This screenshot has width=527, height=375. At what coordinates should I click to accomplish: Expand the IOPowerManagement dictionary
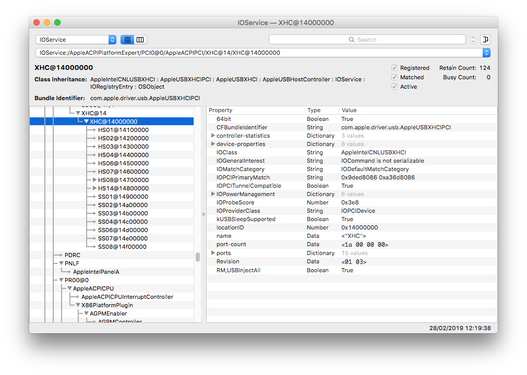(x=213, y=194)
